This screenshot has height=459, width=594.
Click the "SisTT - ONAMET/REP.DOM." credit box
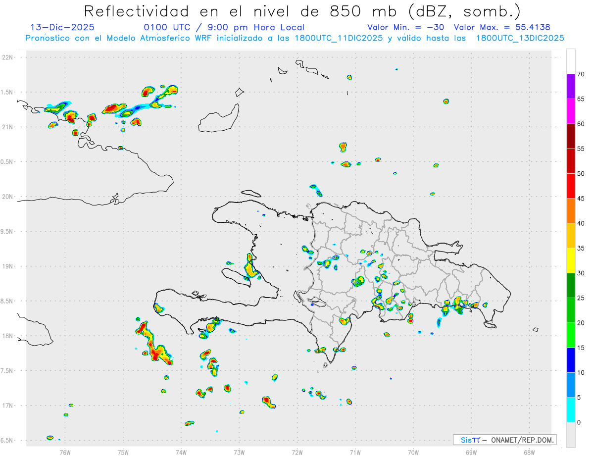coord(504,440)
